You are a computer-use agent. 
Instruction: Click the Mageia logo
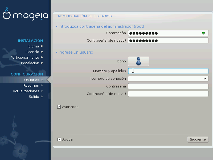click(25, 14)
